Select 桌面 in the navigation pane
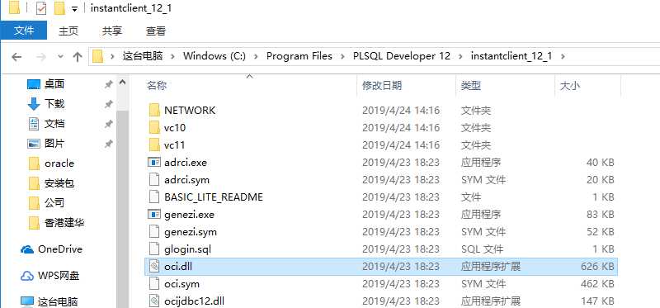Viewport: 660px width, 308px height. [x=54, y=84]
